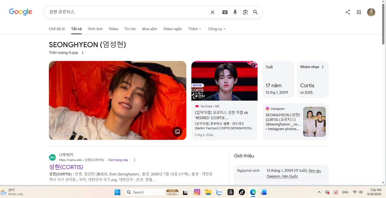The image size is (386, 198).
Task: Open the large SEONGHYEON photo on orange fabric
Action: click(118, 100)
